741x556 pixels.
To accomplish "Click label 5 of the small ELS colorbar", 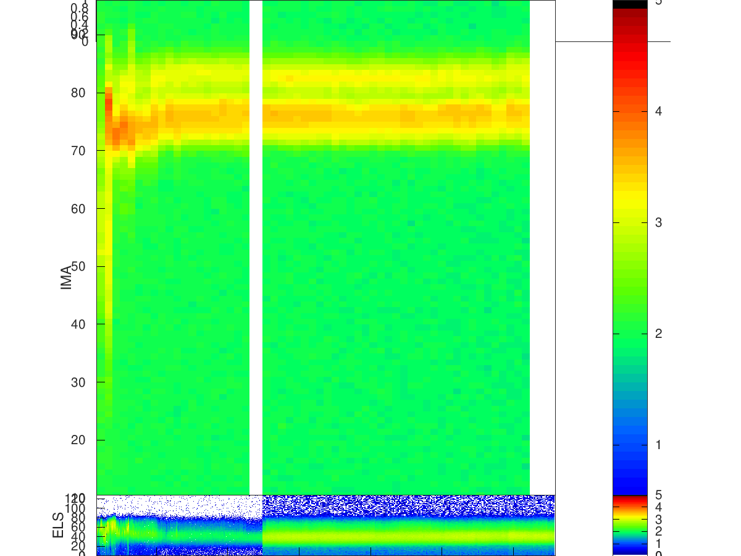I will click(658, 495).
